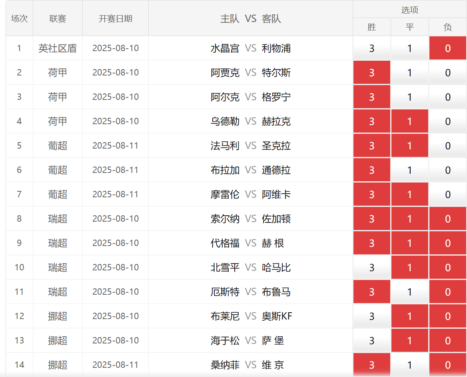Click home team 布拉加
This screenshot has width=467, height=377.
[x=225, y=170]
